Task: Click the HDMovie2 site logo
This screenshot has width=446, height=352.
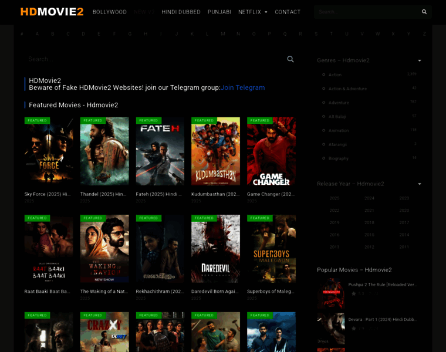Action: [52, 12]
